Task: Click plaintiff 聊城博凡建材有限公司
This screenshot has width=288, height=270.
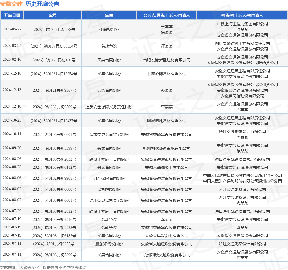Action: 167,121
